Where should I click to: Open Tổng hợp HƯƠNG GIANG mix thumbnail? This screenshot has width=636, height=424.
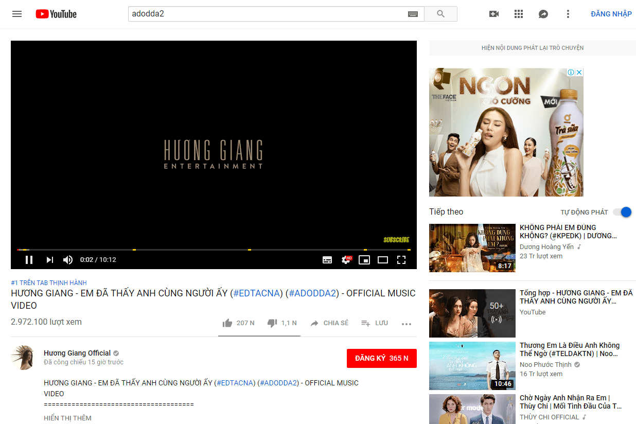click(x=472, y=313)
